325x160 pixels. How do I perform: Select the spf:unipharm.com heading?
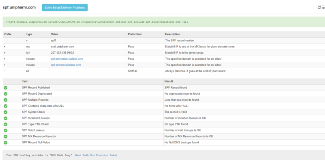point(19,7)
